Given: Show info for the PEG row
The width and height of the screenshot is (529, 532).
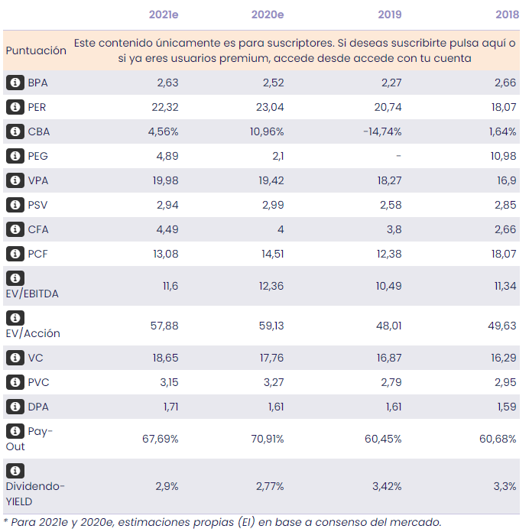Looking at the screenshot, I should (15, 157).
